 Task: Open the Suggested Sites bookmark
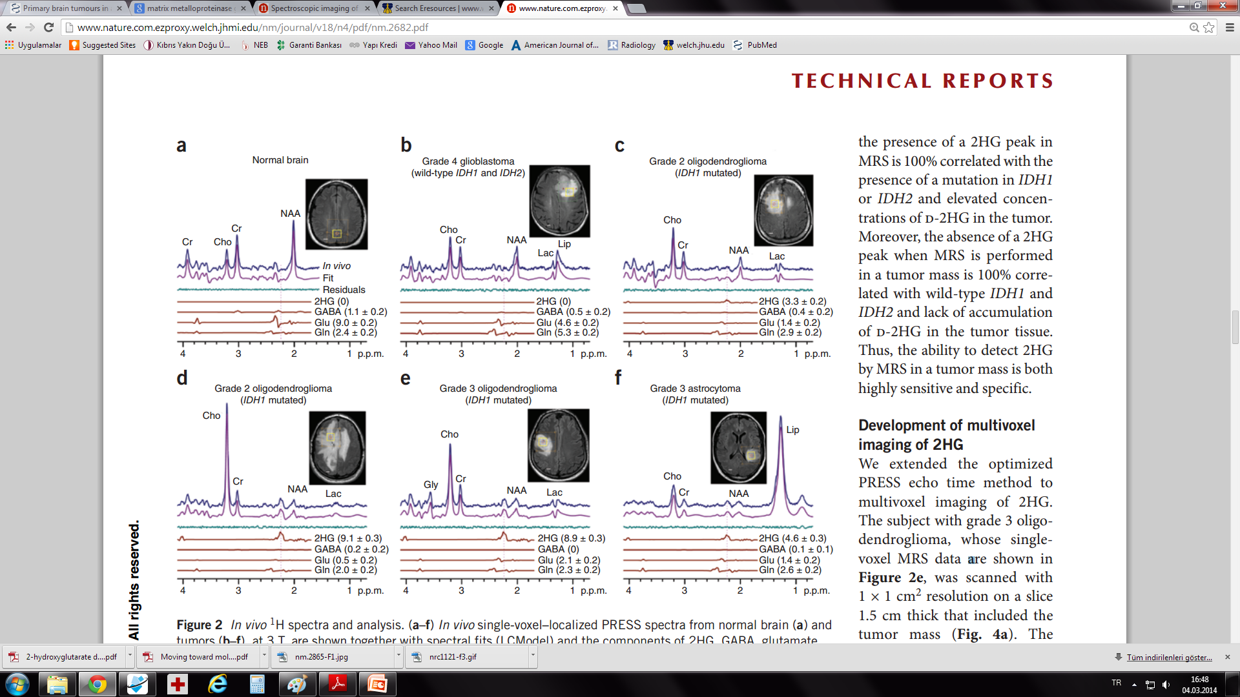[x=103, y=45]
